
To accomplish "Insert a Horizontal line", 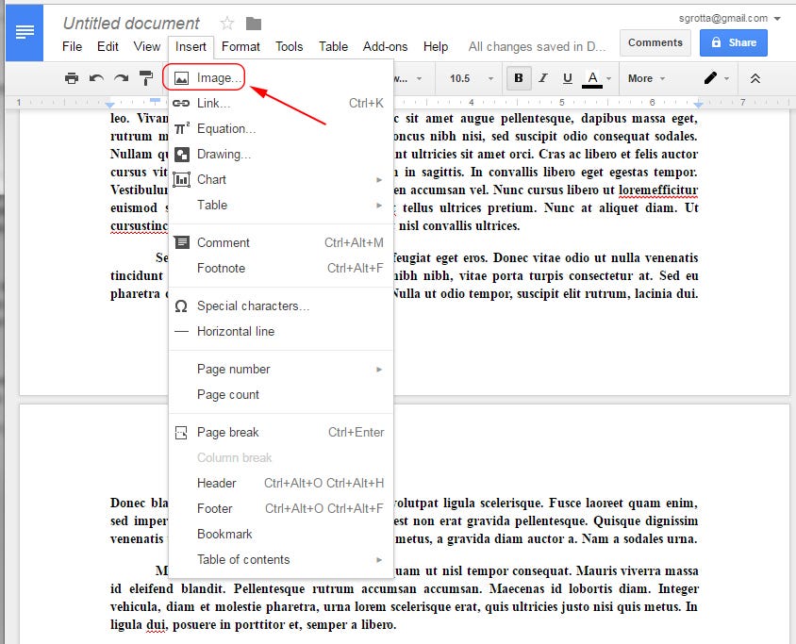I will pyautogui.click(x=281, y=331).
